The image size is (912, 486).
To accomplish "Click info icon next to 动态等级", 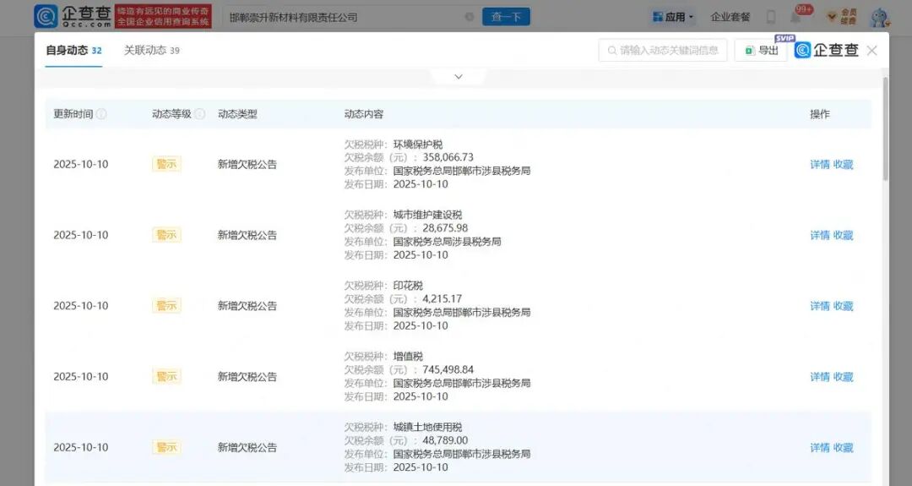I will (x=200, y=114).
